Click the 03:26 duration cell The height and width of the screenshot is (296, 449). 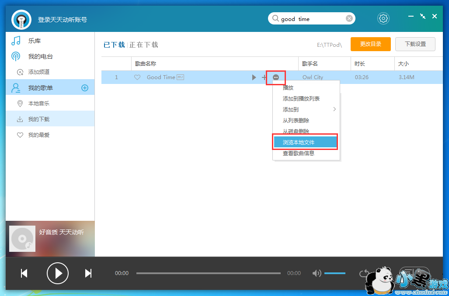[x=362, y=77]
